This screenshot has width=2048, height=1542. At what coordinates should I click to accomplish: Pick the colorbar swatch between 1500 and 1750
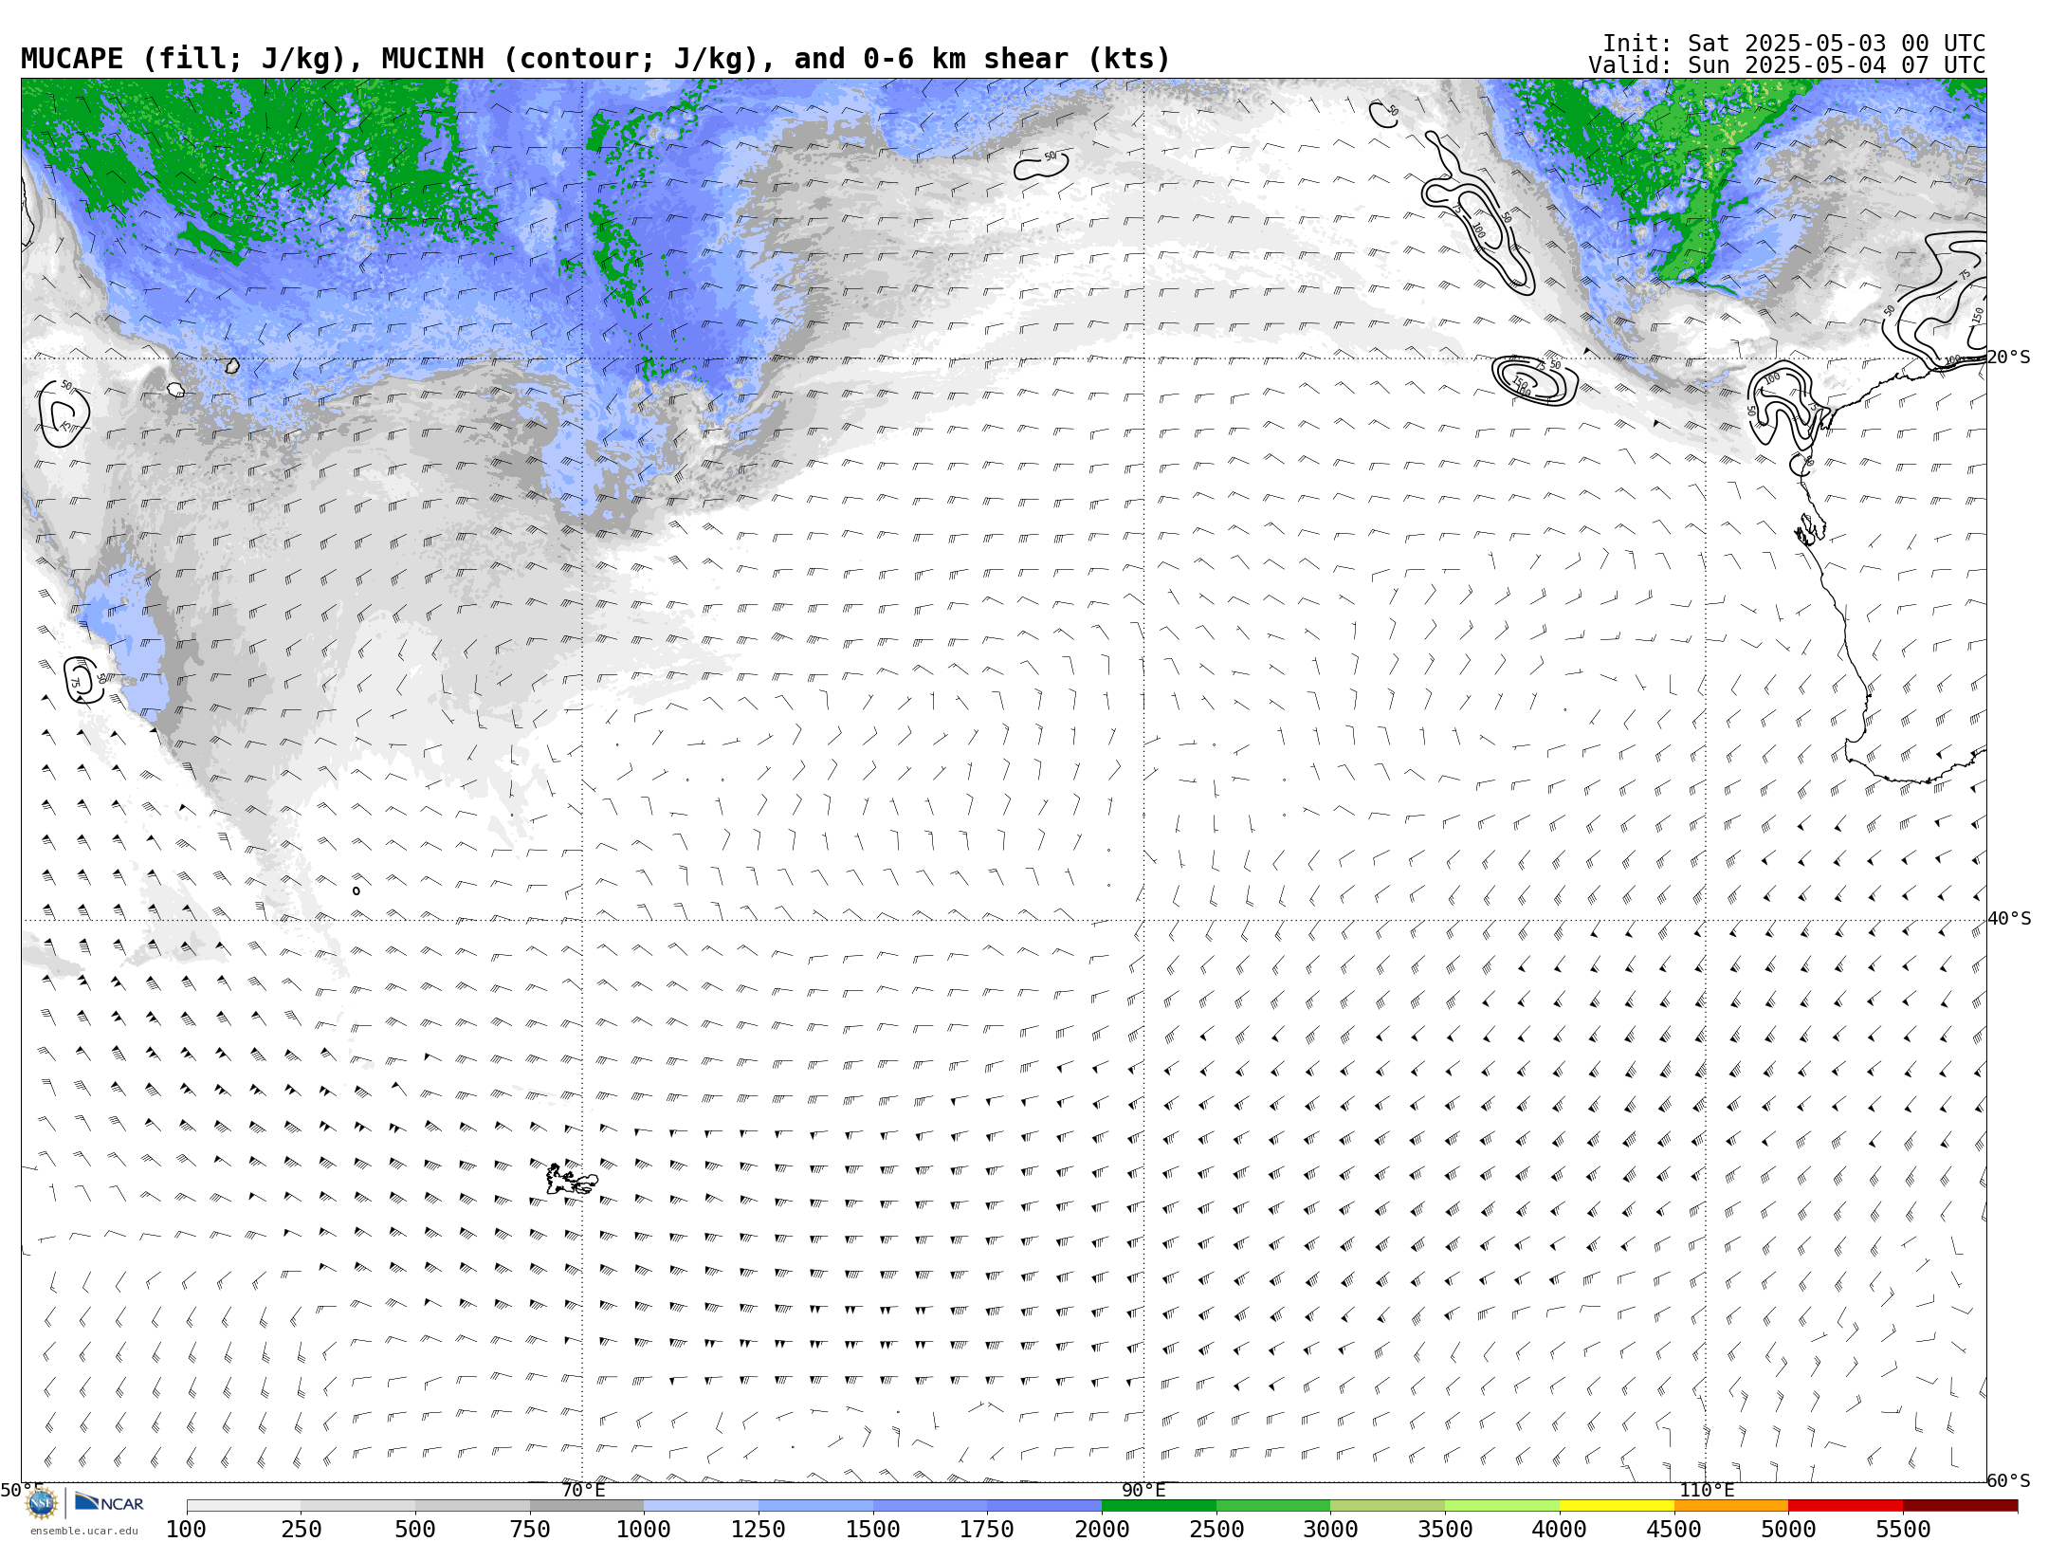tap(930, 1505)
